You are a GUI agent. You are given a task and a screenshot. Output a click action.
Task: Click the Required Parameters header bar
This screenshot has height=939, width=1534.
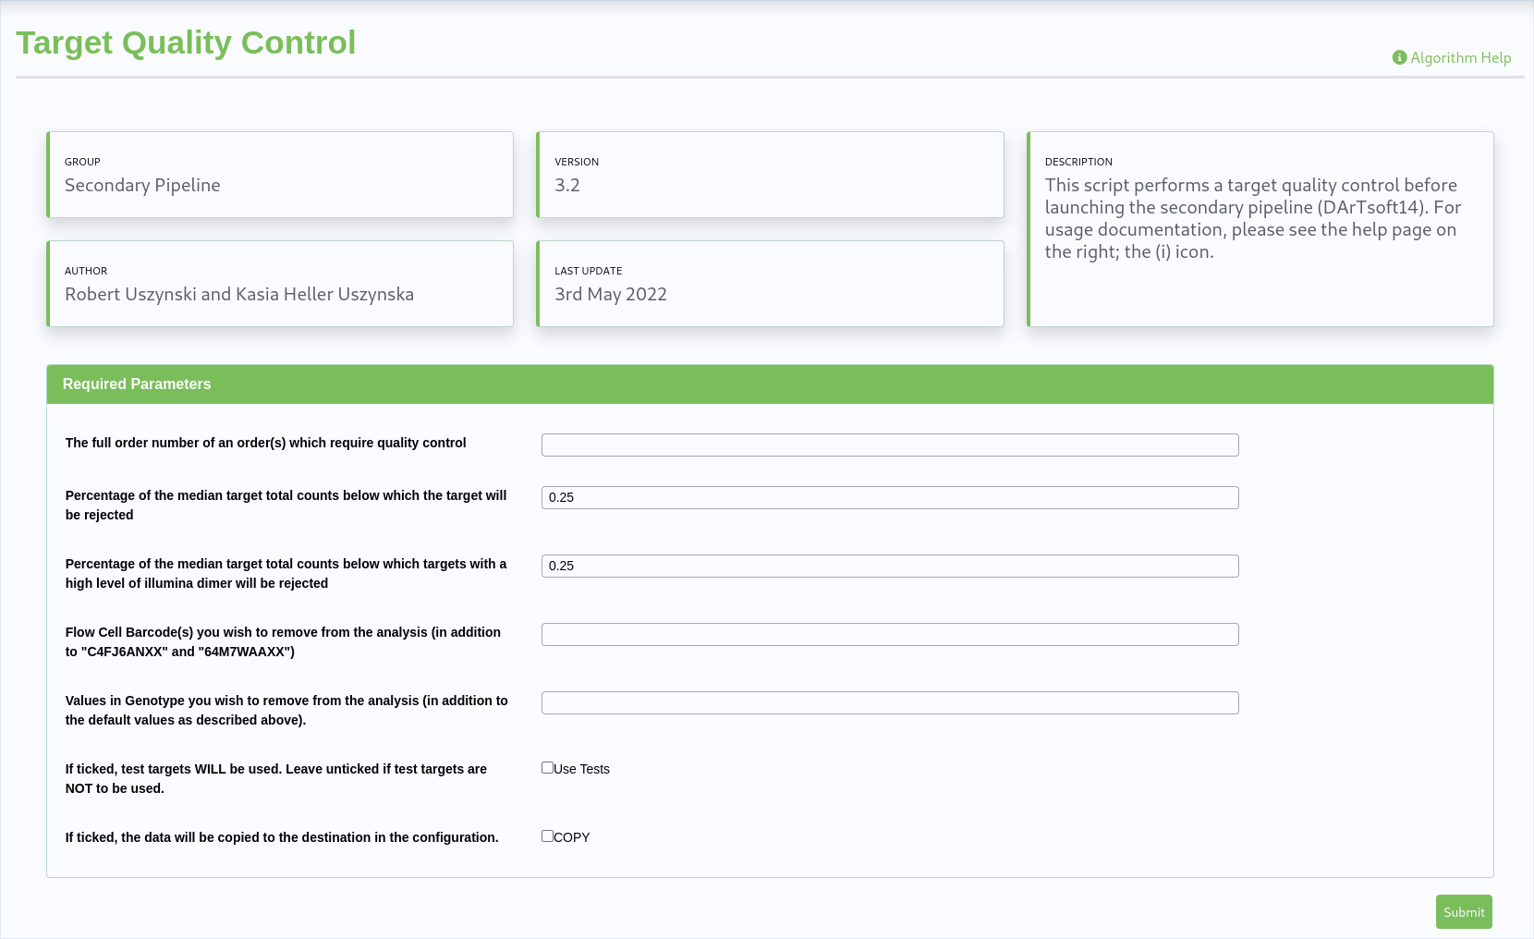click(x=770, y=384)
